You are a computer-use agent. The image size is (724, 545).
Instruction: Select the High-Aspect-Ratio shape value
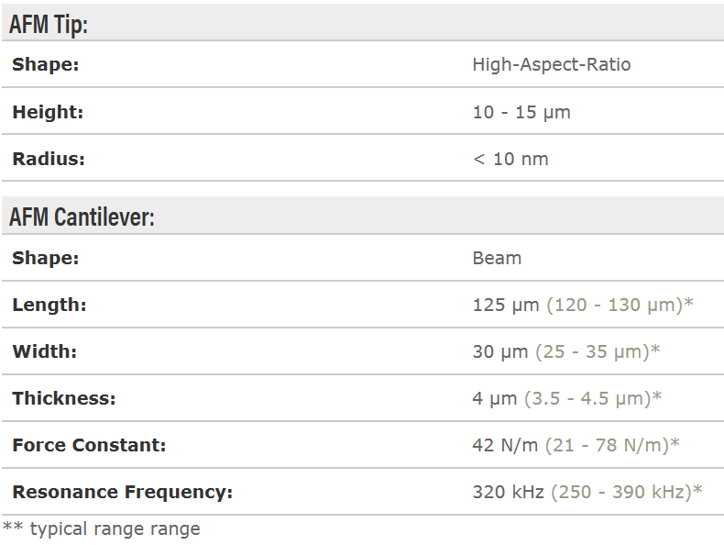click(551, 65)
